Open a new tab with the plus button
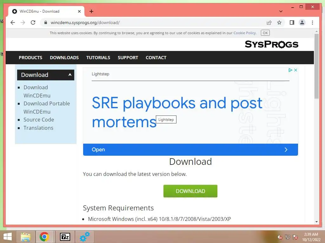The width and height of the screenshot is (325, 243). pos(91,11)
